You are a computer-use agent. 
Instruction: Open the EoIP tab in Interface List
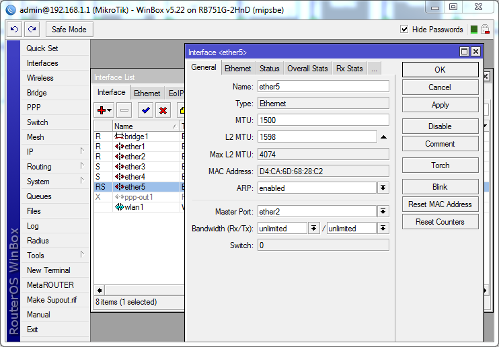tap(176, 93)
